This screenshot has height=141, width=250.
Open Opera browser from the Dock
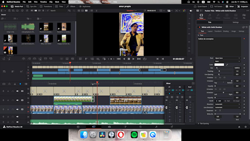(121, 135)
